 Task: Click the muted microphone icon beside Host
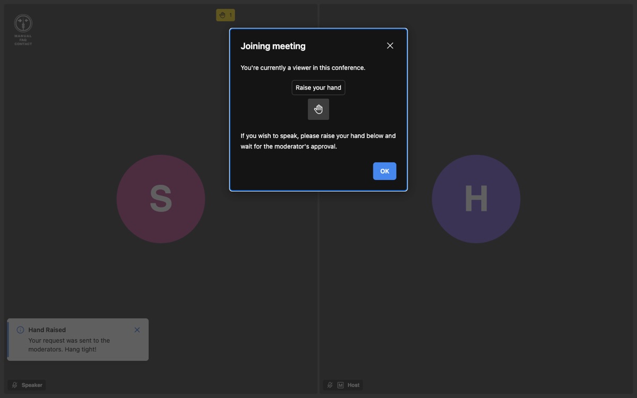pos(330,385)
